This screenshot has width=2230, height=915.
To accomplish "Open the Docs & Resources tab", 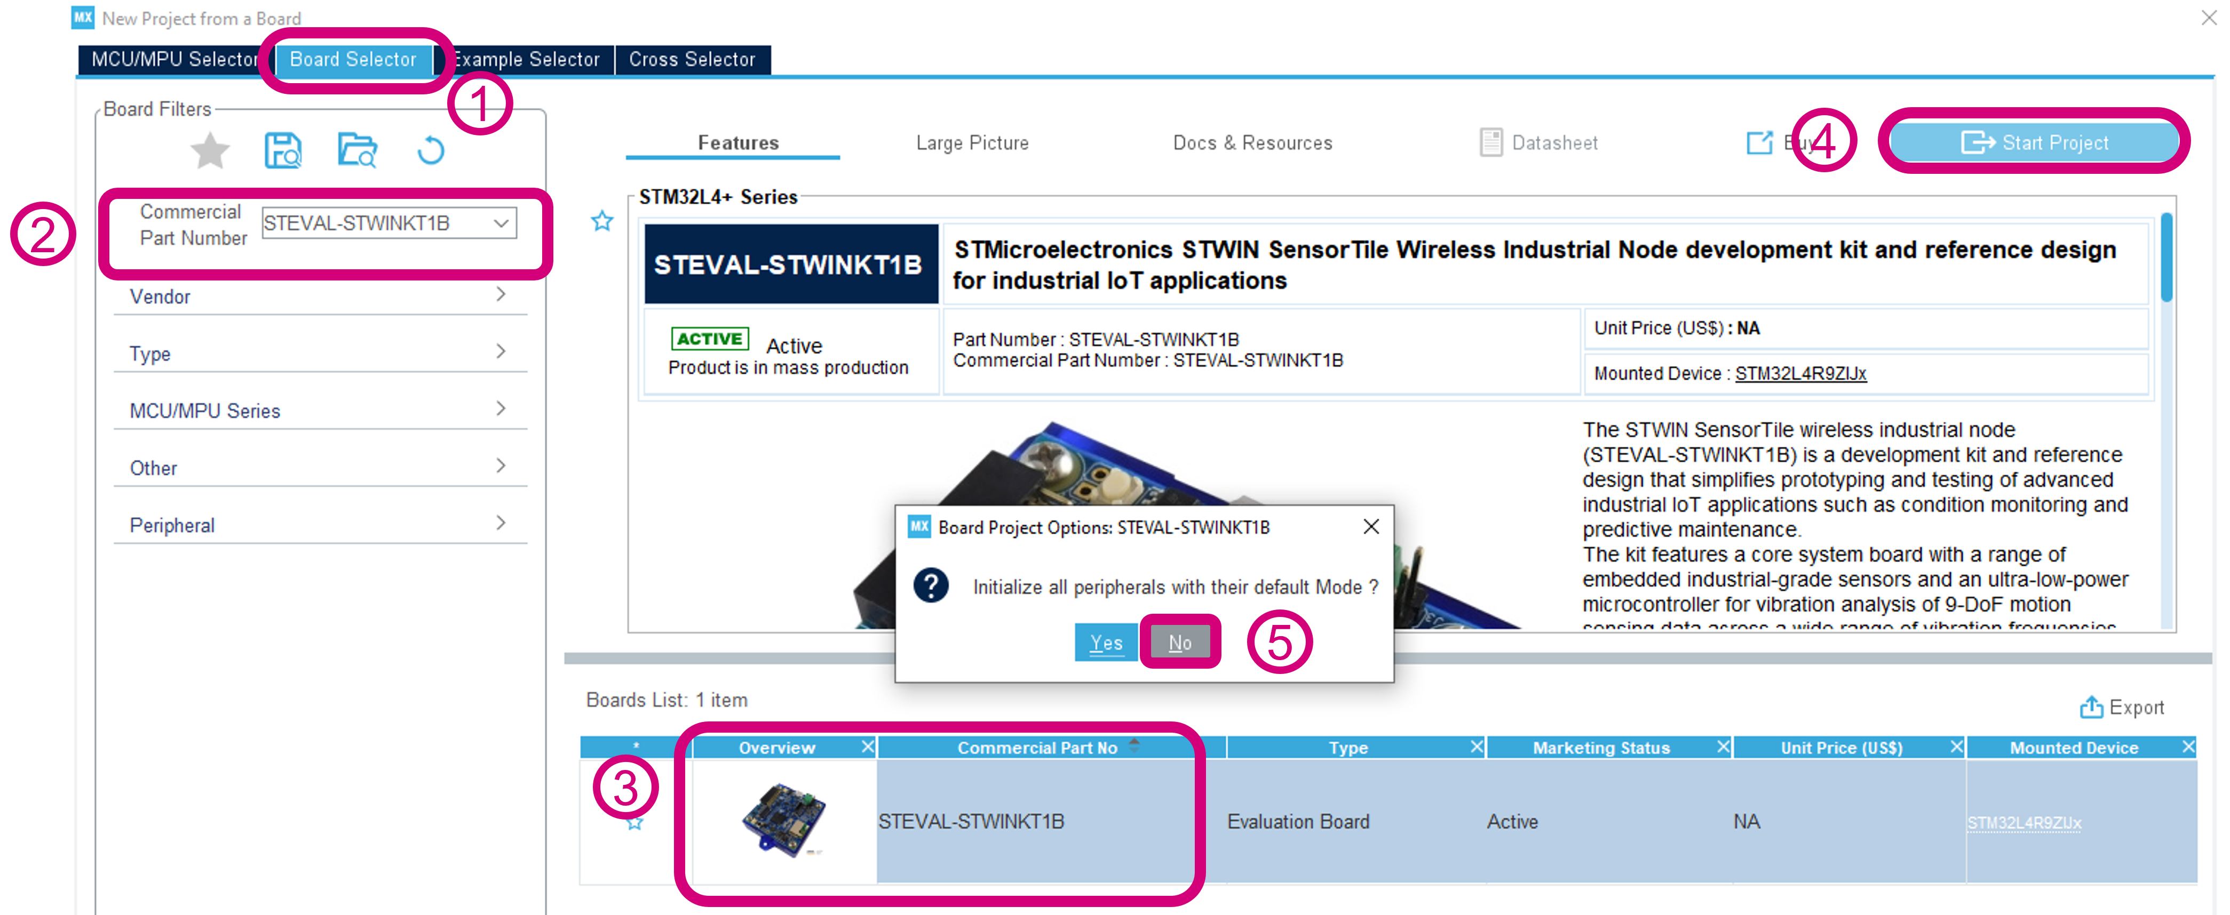I will click(x=1252, y=143).
